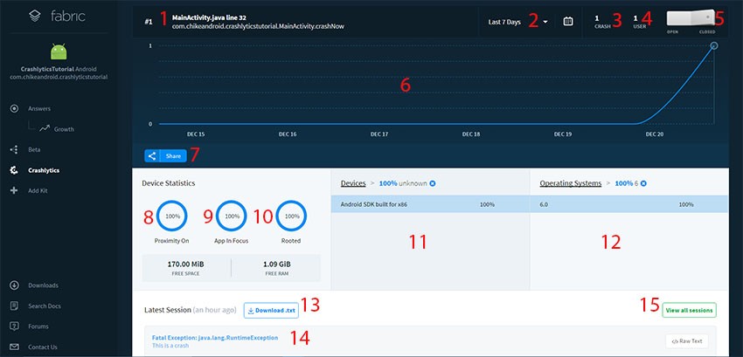Open Crashlytics in the sidebar

pyautogui.click(x=44, y=170)
